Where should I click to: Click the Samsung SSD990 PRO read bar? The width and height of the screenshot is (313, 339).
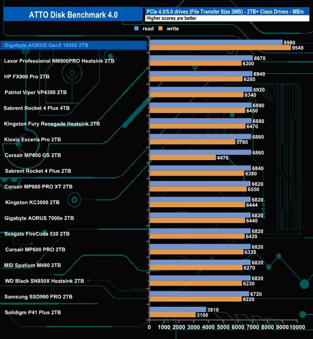199,294
